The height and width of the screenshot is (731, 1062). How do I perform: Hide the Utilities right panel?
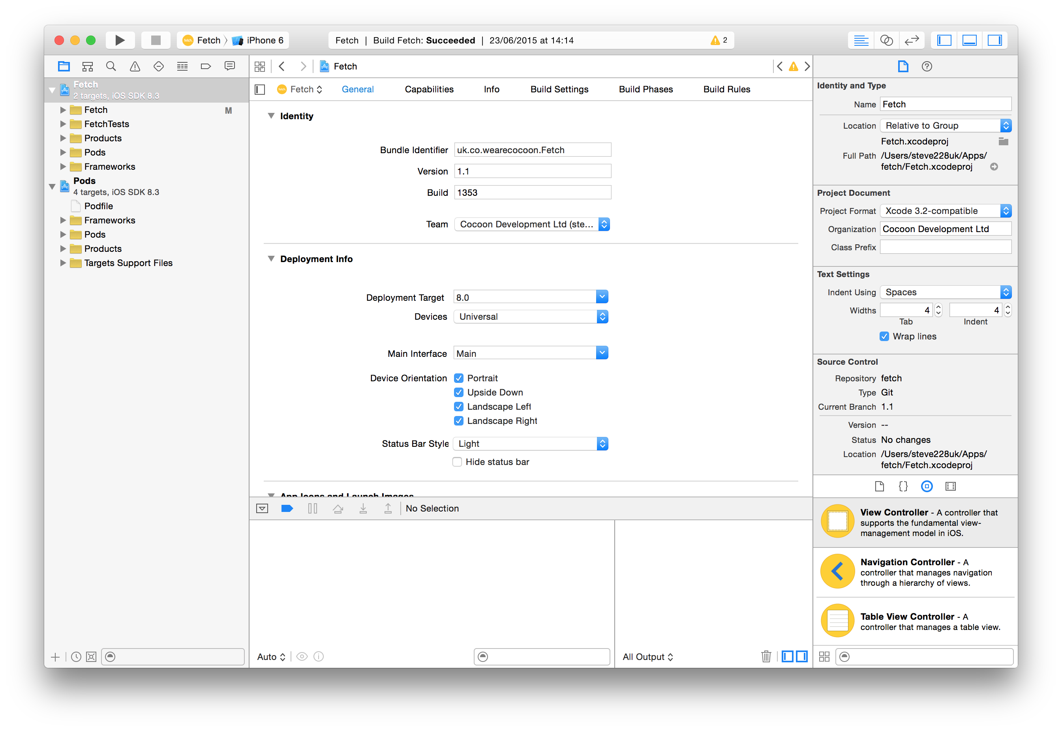(994, 40)
